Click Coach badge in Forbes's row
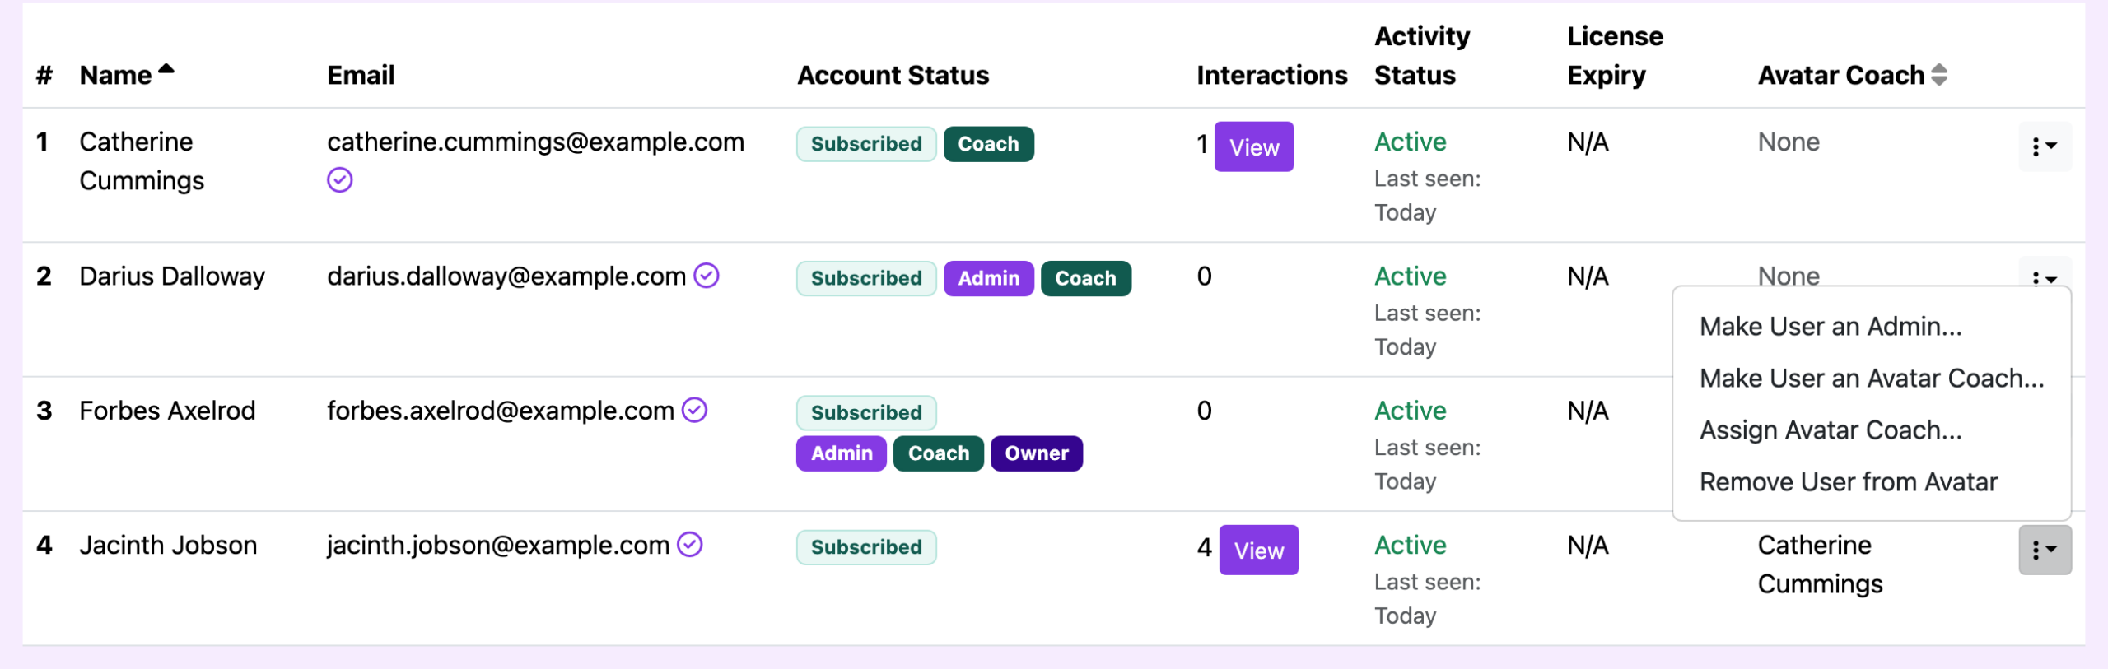 click(939, 453)
